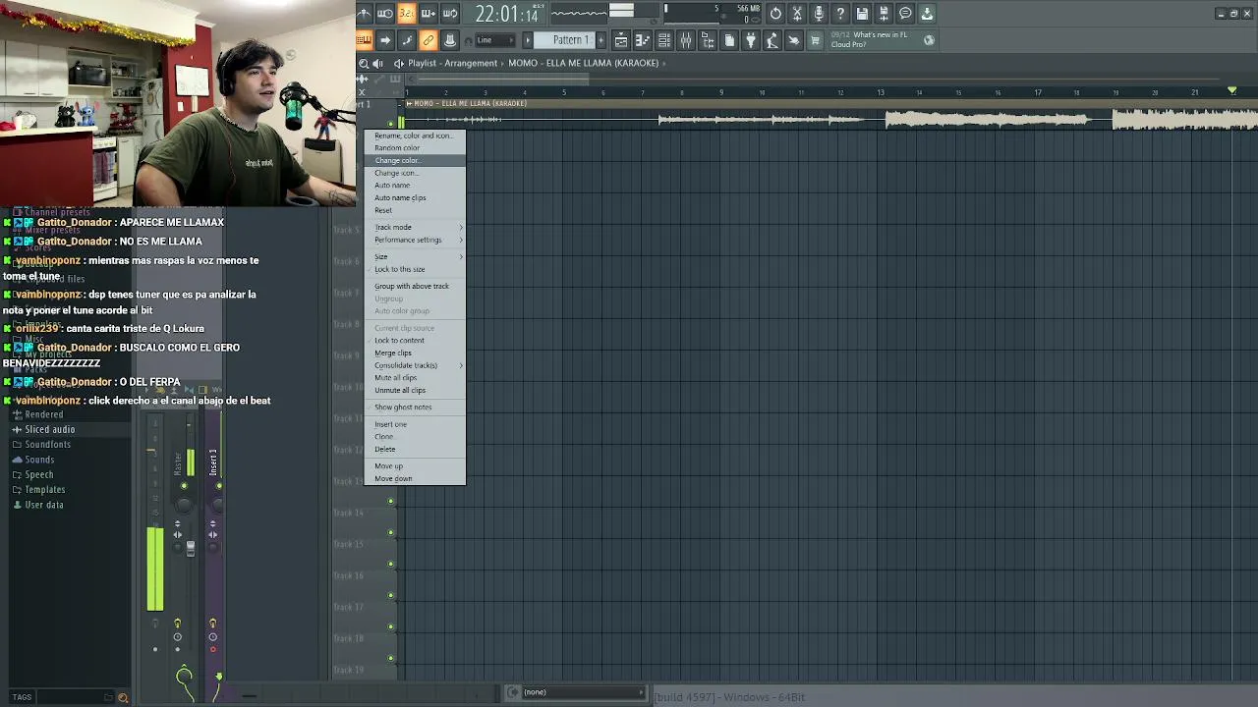Toggle wait for input before recording
Image resolution: width=1258 pixels, height=707 pixels.
point(385,14)
